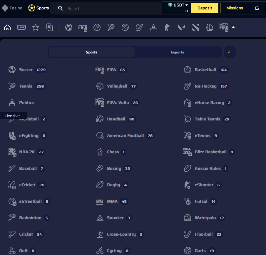Screen dimensions: 266x255
Task: Select soccer ball icon in toolbar
Action: [69, 27]
